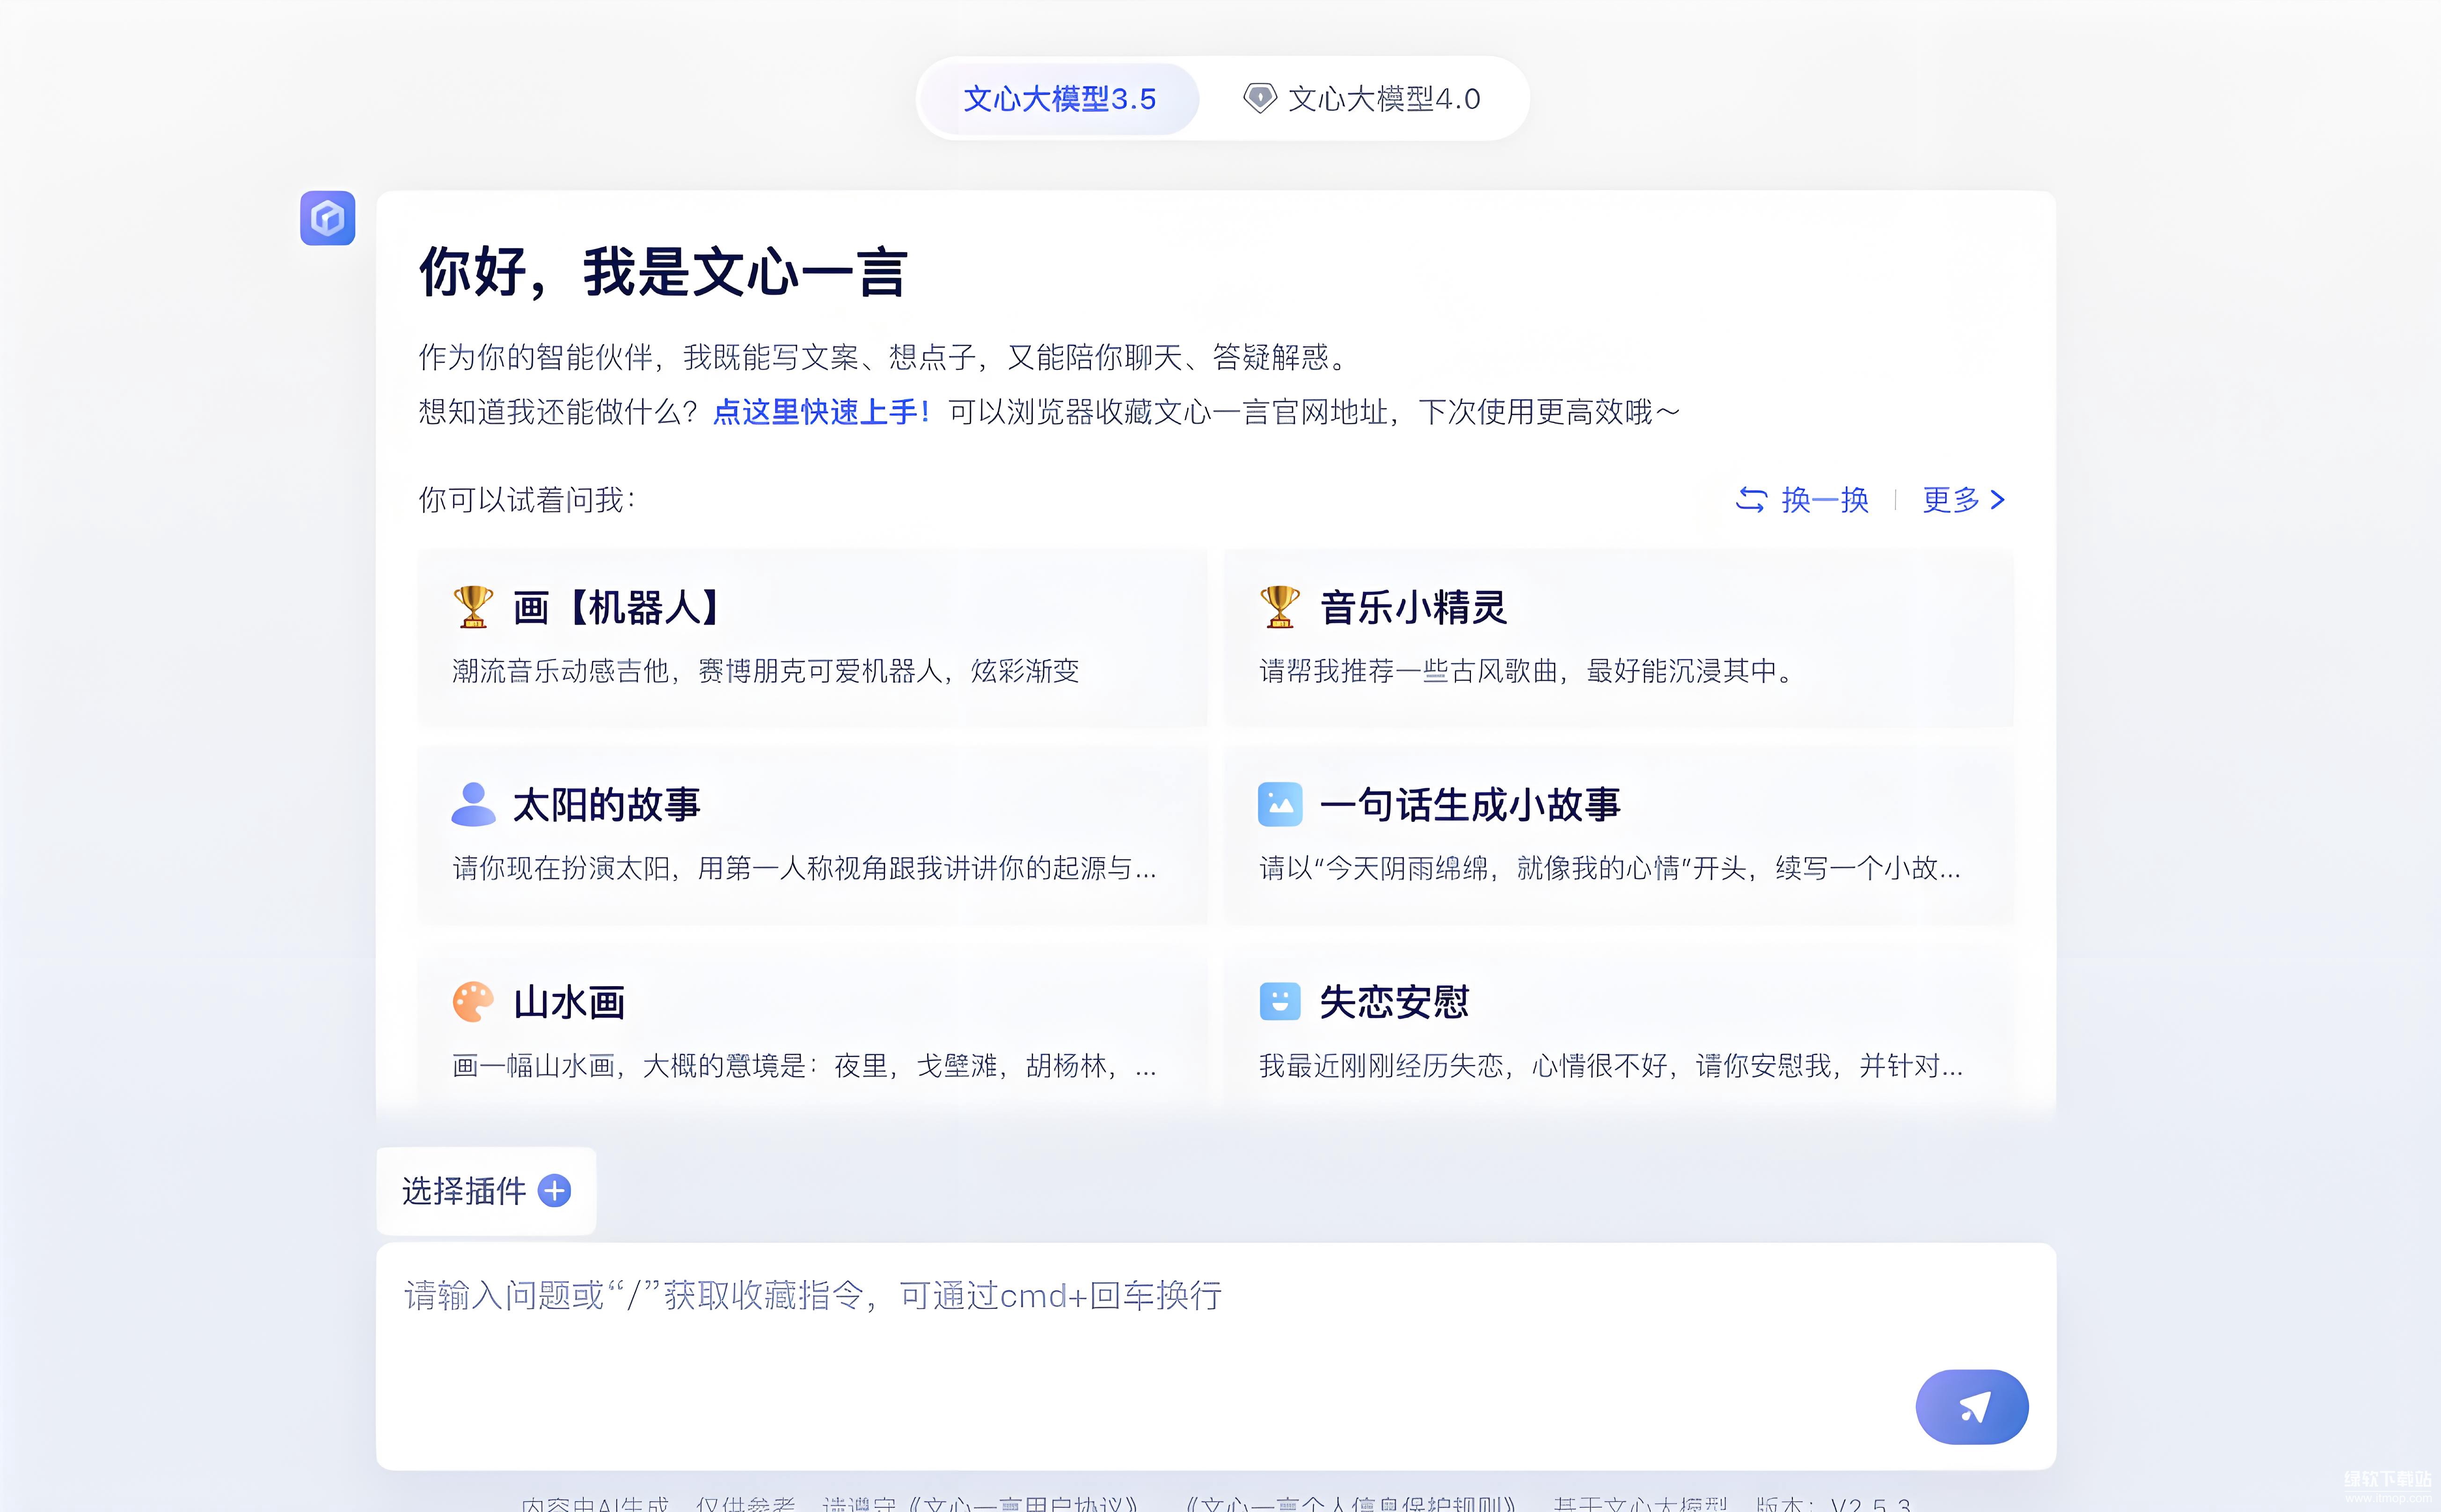Select the 失恋安慰 prompt card title
This screenshot has width=2441, height=1512.
1394,1002
